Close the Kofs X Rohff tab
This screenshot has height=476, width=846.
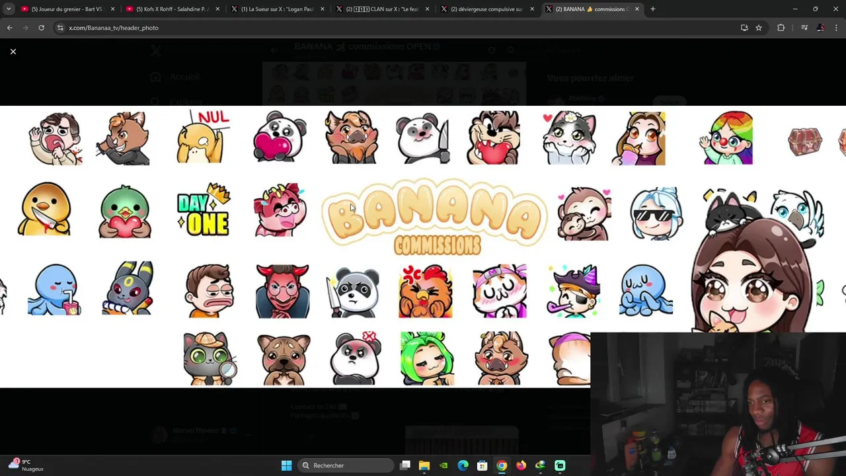click(x=217, y=9)
